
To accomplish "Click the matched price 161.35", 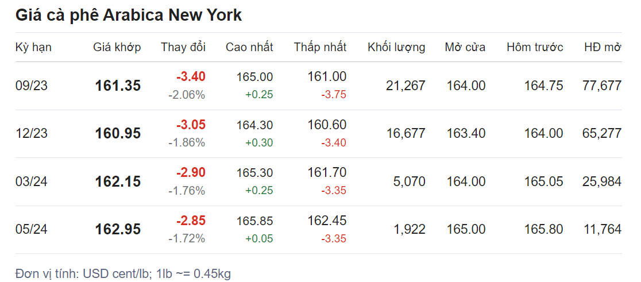I will pyautogui.click(x=118, y=86).
